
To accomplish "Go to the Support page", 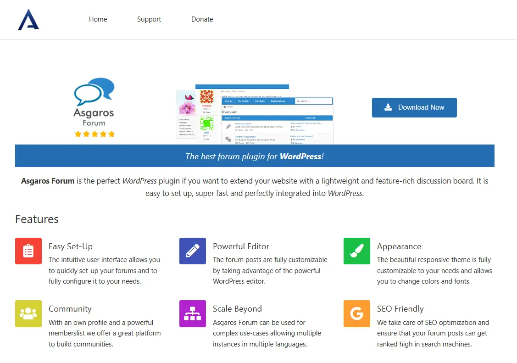I will [149, 19].
